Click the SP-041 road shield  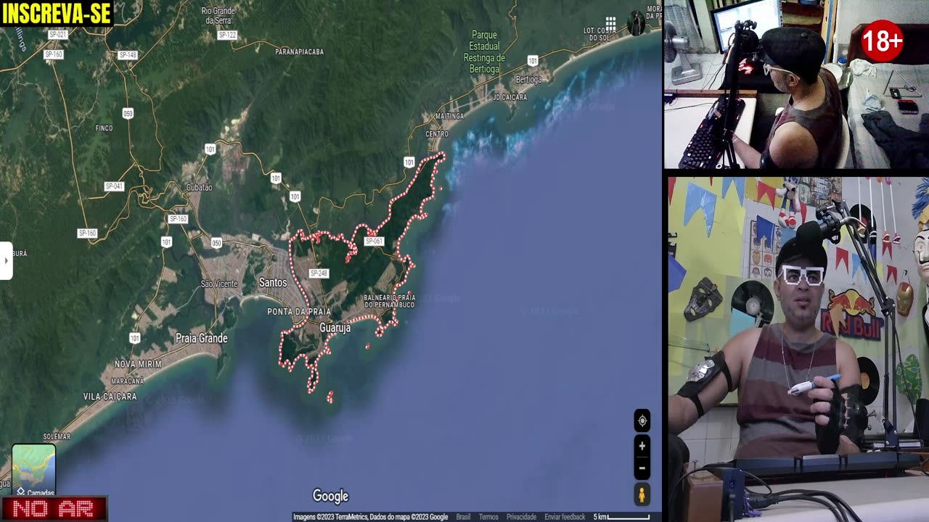114,186
